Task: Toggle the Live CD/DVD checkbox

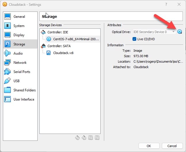Action: [x=135, y=39]
